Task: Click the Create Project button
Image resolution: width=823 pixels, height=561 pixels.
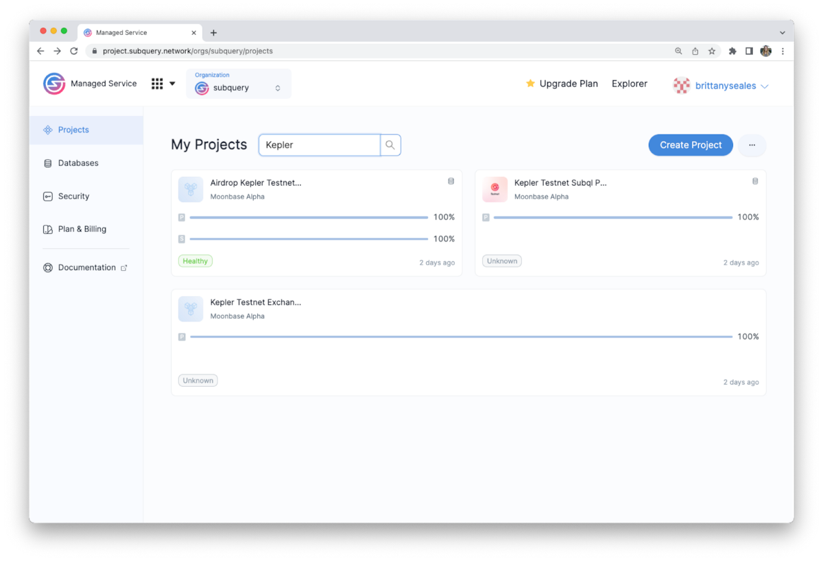Action: [x=691, y=145]
